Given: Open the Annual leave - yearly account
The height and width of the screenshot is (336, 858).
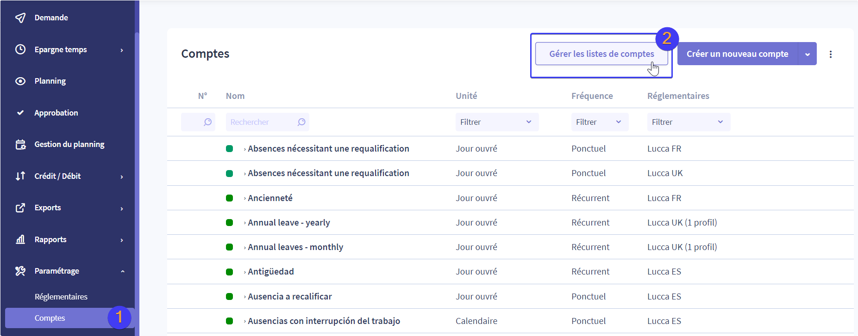Looking at the screenshot, I should pyautogui.click(x=289, y=222).
